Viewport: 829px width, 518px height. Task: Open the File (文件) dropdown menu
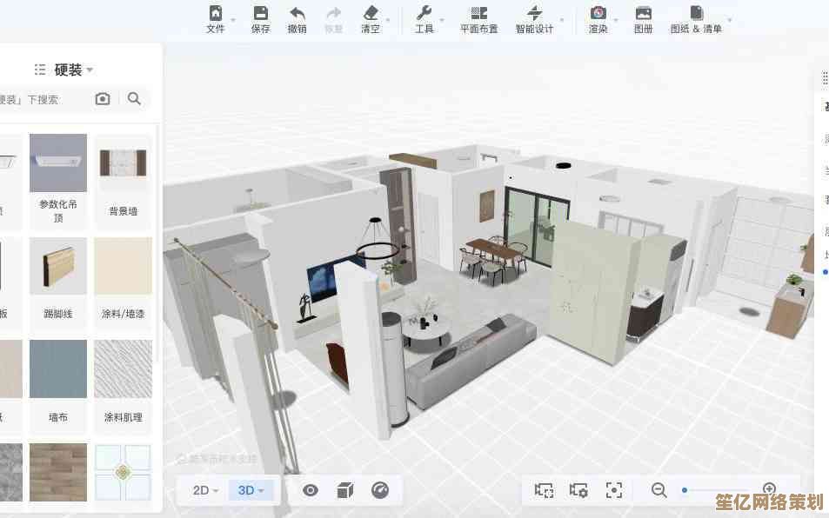click(x=216, y=19)
